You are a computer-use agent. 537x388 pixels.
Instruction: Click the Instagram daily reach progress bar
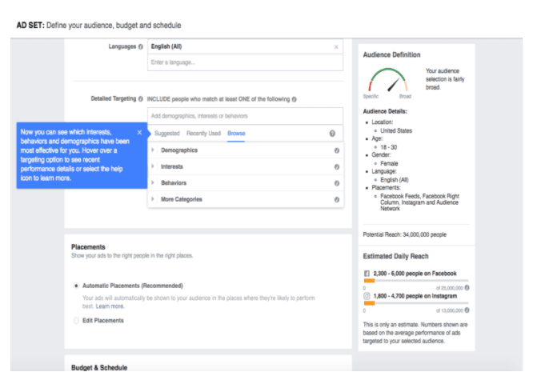[416, 303]
